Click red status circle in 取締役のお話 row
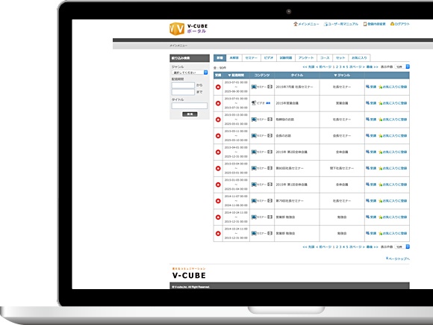433x325 pixels. pyautogui.click(x=218, y=120)
